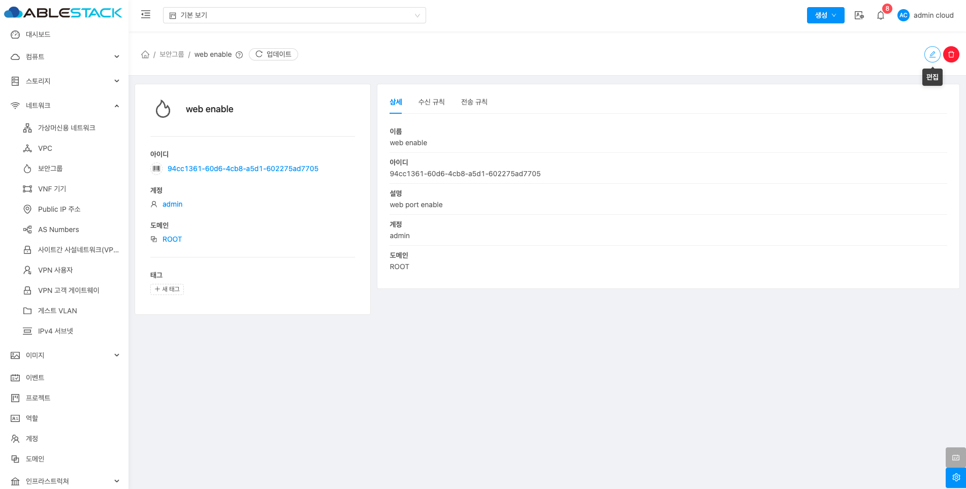Click the VNF 기기 icon in sidebar
This screenshot has width=966, height=489.
tap(27, 189)
